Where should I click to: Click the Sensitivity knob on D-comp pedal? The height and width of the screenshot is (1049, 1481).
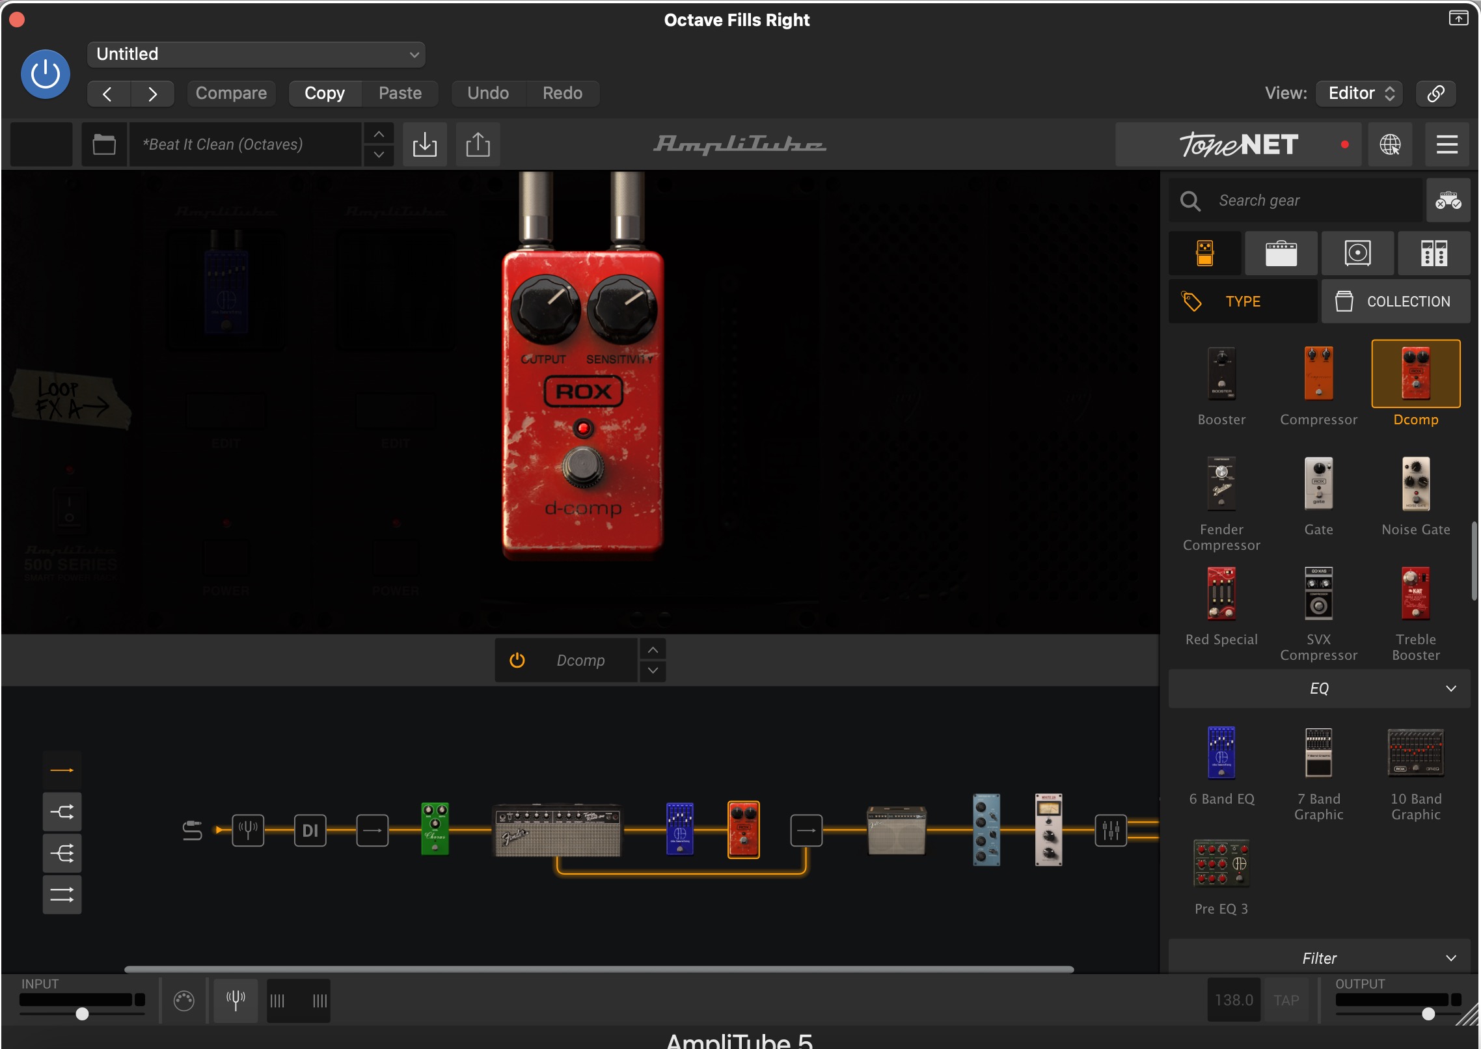pos(621,309)
